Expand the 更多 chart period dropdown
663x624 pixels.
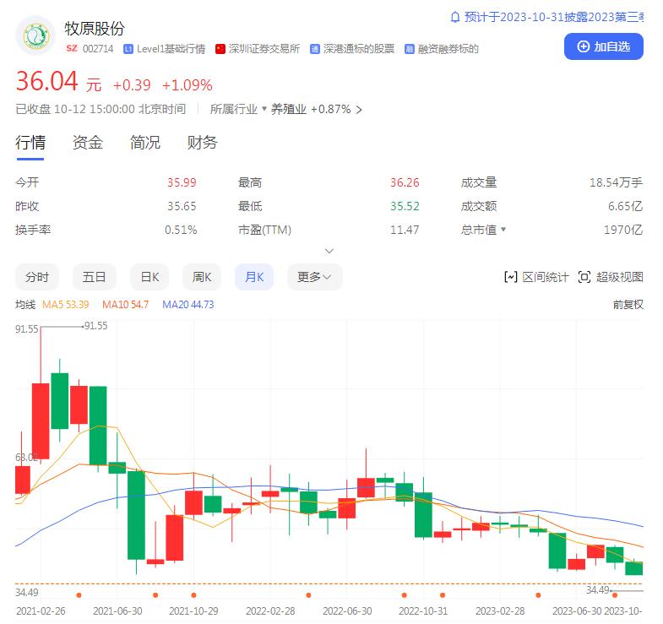click(314, 277)
